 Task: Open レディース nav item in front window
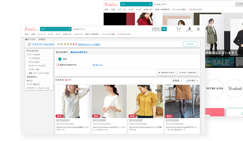pyautogui.click(x=41, y=34)
